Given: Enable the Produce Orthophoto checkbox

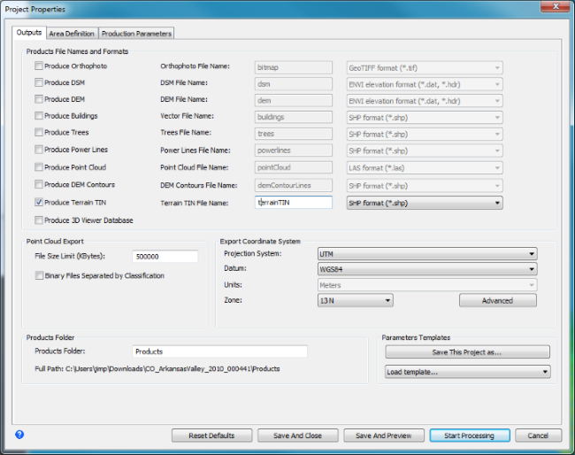Looking at the screenshot, I should (x=38, y=66).
